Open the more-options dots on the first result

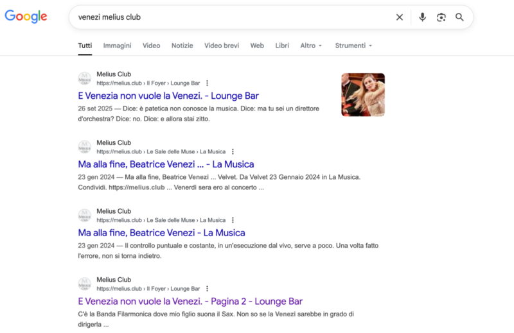207,83
